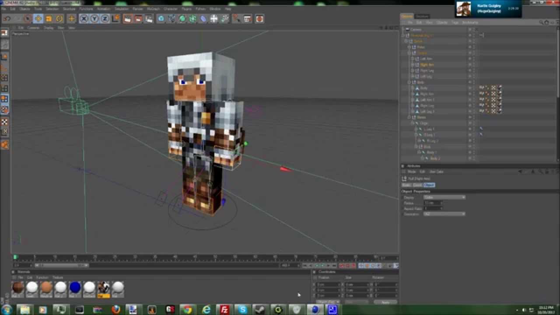Toggle the X axis lock
The width and height of the screenshot is (560, 315).
click(x=84, y=19)
